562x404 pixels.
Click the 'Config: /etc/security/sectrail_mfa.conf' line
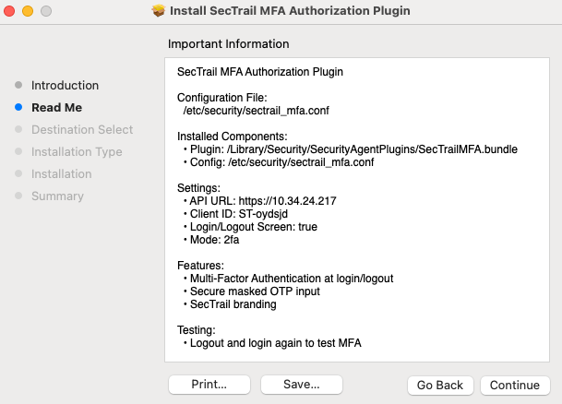coord(279,162)
